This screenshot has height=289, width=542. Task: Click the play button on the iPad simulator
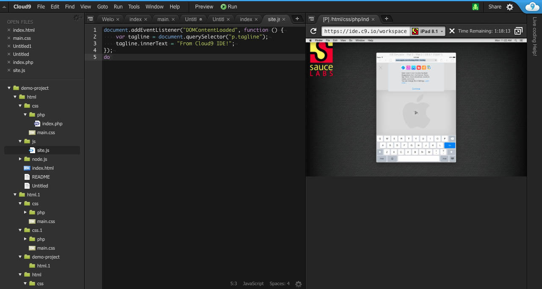[x=416, y=113]
